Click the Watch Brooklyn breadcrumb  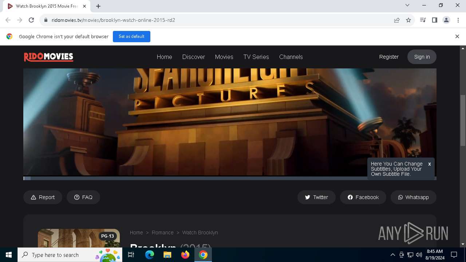point(200,233)
